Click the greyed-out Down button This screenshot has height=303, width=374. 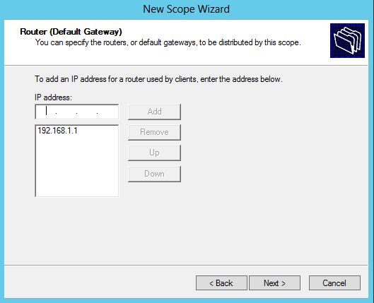[154, 174]
